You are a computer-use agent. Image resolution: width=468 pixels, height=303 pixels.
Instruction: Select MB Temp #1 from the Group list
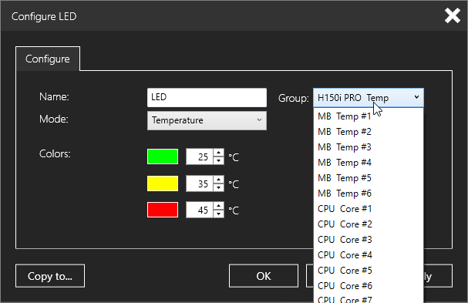click(369, 116)
